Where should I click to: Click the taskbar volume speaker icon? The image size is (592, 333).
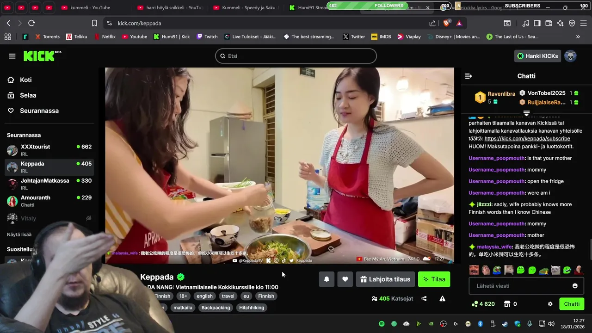point(551,324)
